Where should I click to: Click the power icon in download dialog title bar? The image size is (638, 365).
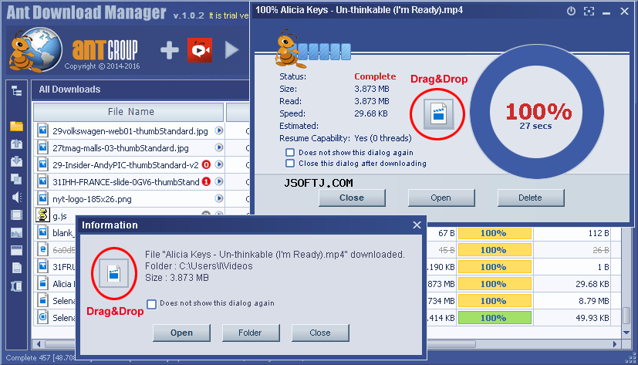[x=572, y=11]
